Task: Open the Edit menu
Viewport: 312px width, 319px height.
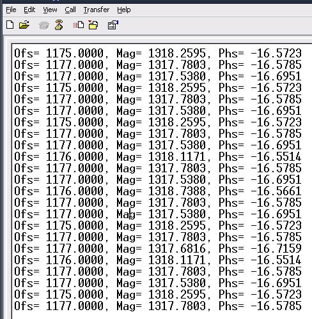Action: click(x=29, y=10)
